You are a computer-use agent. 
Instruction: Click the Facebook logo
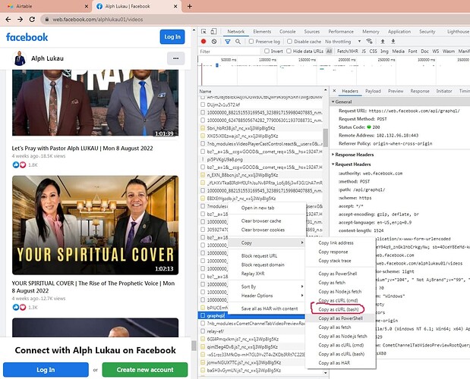tap(27, 37)
